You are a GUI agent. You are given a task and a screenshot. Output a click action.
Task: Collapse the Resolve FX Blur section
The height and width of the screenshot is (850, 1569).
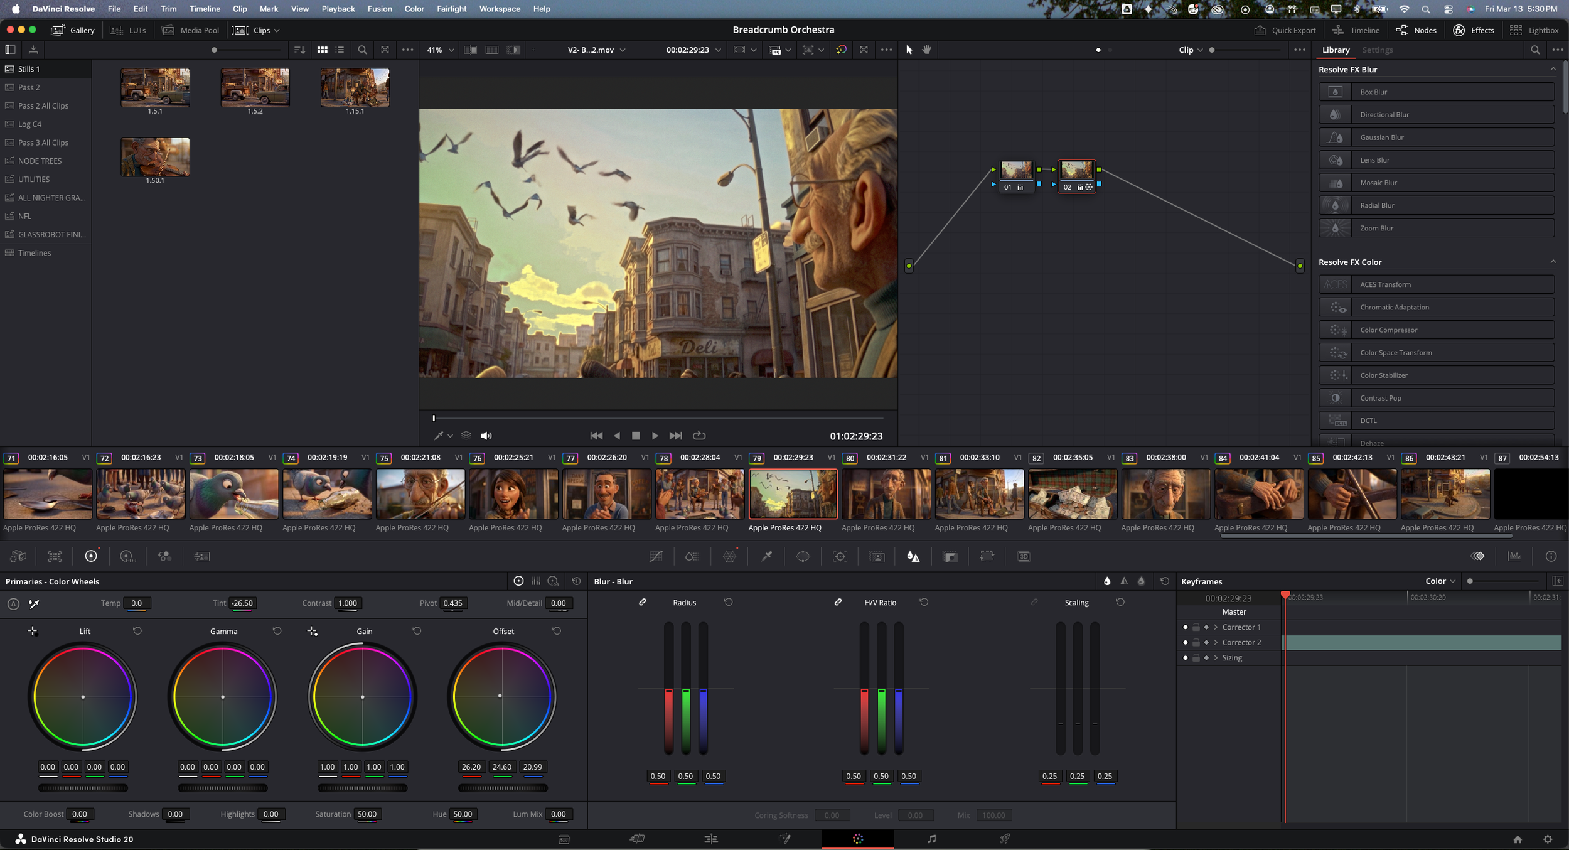point(1553,69)
